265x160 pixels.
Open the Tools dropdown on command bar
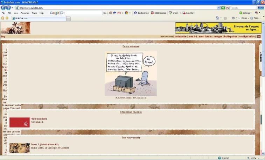[x=255, y=18]
